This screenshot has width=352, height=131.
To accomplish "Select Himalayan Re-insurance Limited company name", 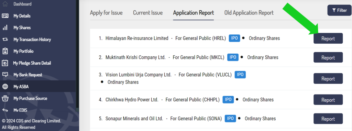I will click(137, 39).
